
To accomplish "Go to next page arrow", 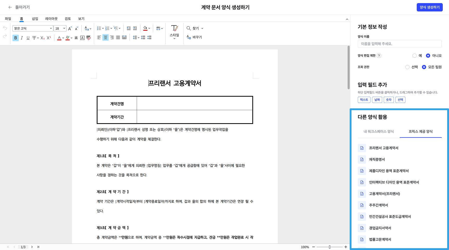I will (32, 247).
